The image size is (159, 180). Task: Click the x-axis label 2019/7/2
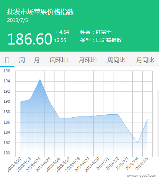click(112, 164)
